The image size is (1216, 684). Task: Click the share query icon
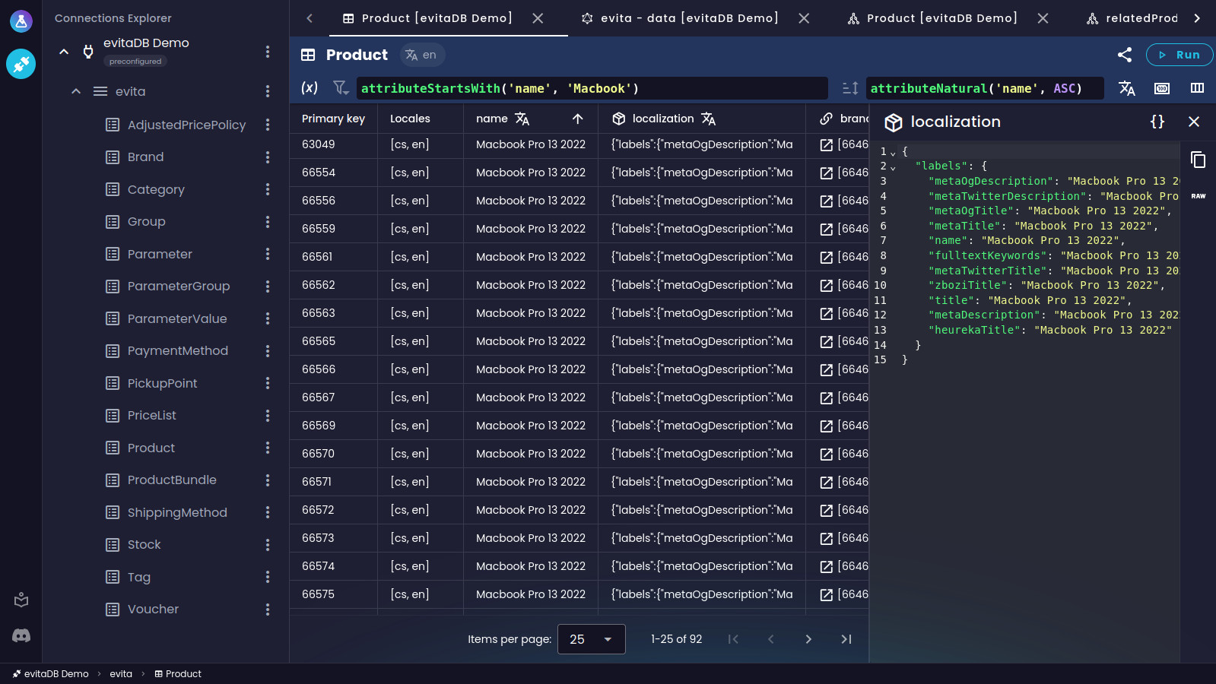(x=1125, y=55)
